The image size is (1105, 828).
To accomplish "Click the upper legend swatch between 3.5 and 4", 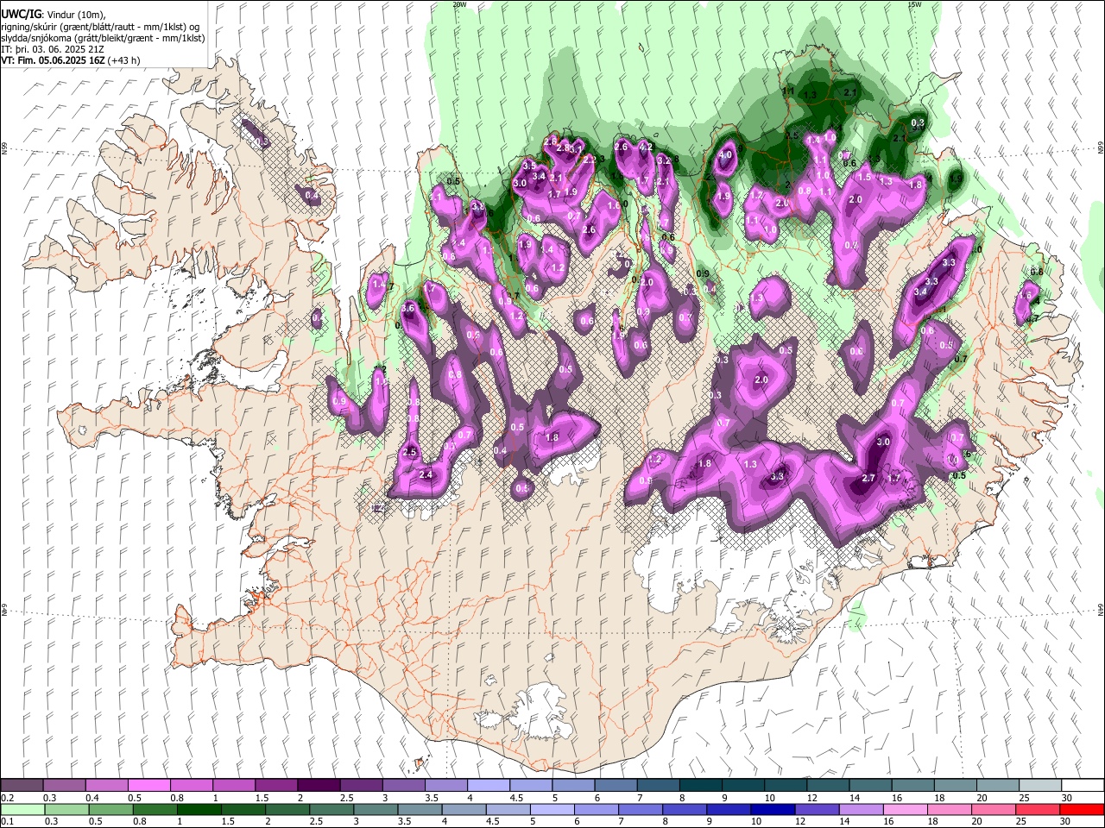I will tap(445, 786).
